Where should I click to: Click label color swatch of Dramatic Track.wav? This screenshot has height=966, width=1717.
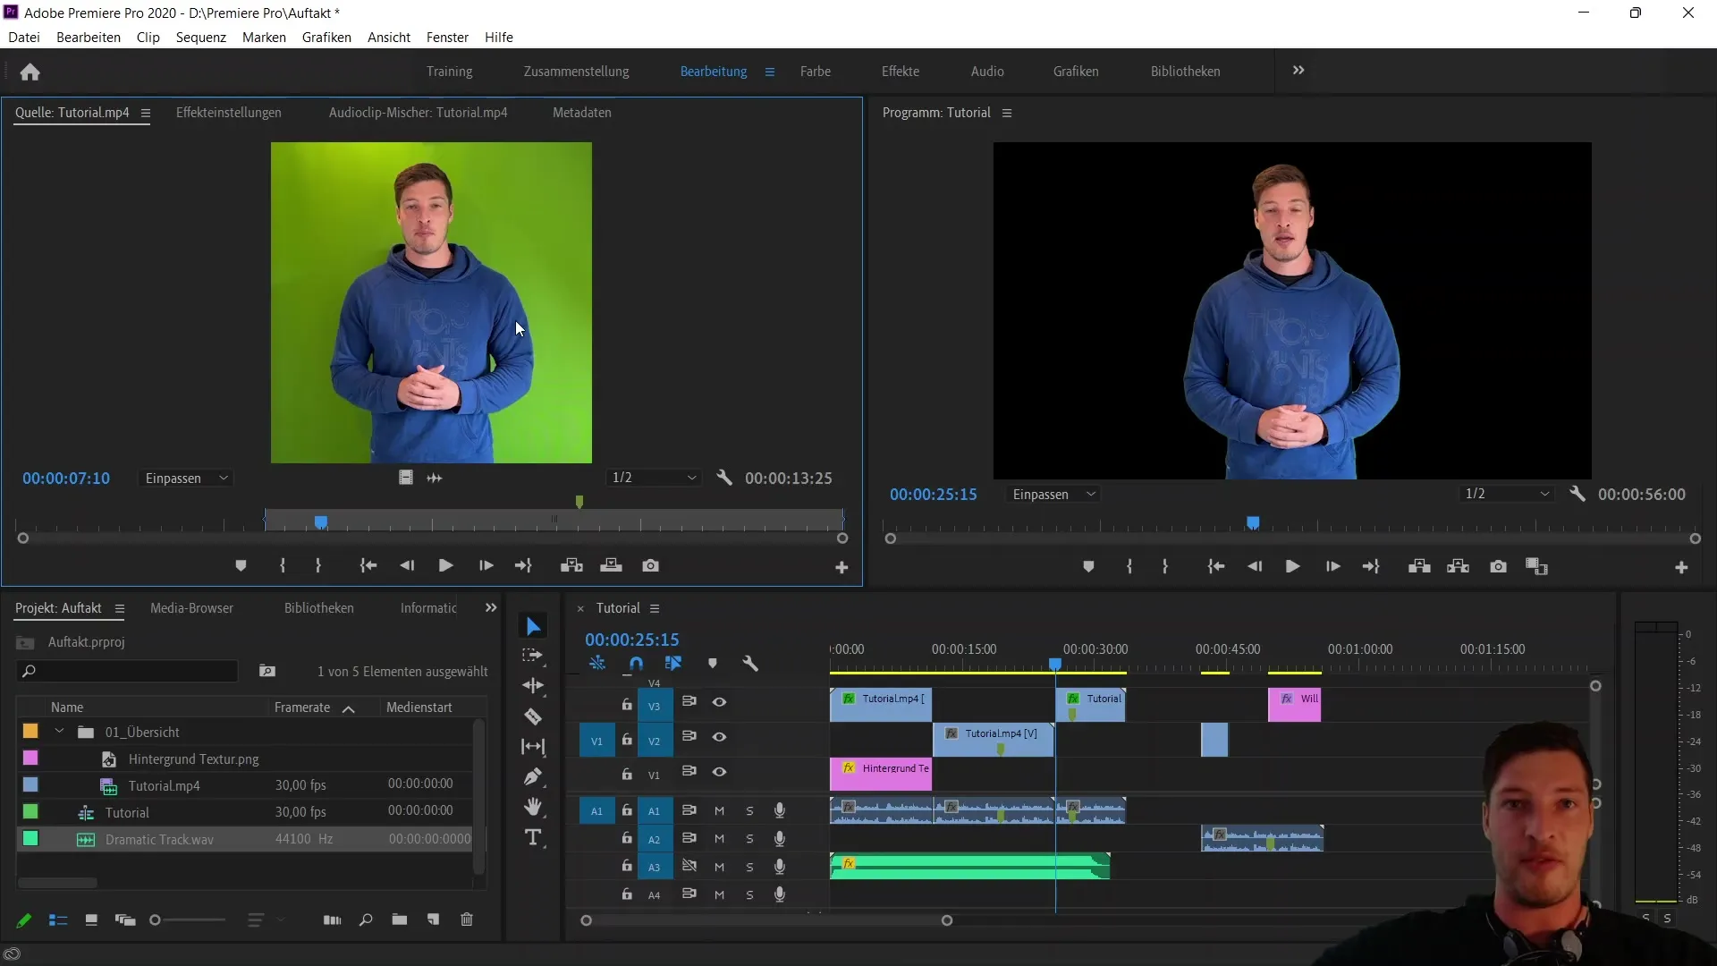tap(30, 839)
